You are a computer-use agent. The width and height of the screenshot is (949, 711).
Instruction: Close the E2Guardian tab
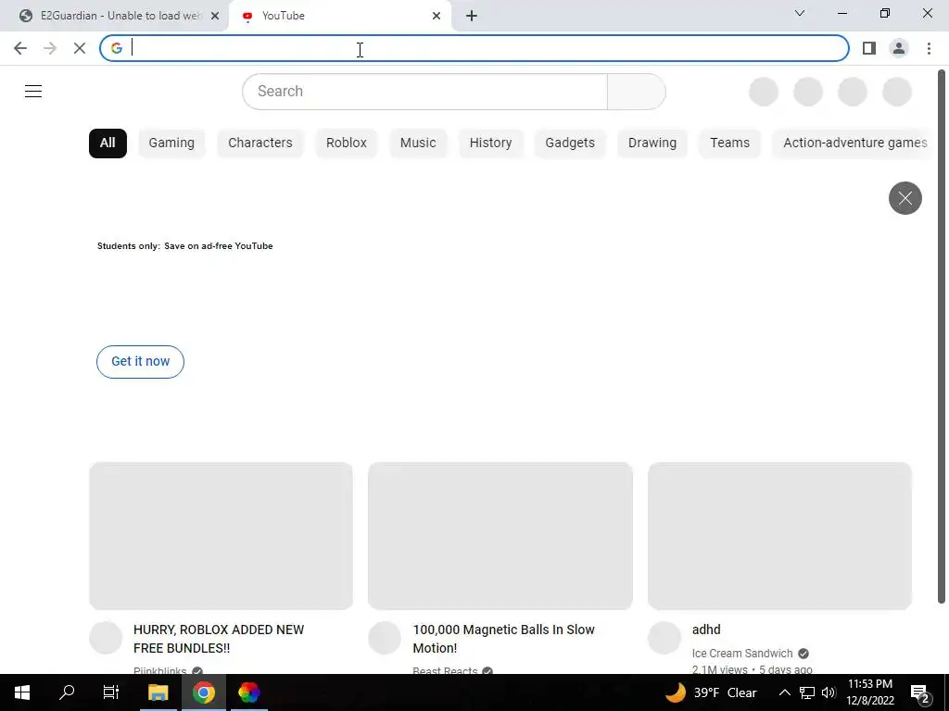pyautogui.click(x=215, y=16)
